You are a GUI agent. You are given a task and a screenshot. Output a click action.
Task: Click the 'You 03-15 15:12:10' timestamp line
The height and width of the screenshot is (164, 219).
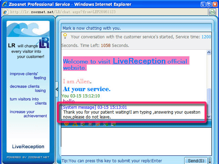81,96
